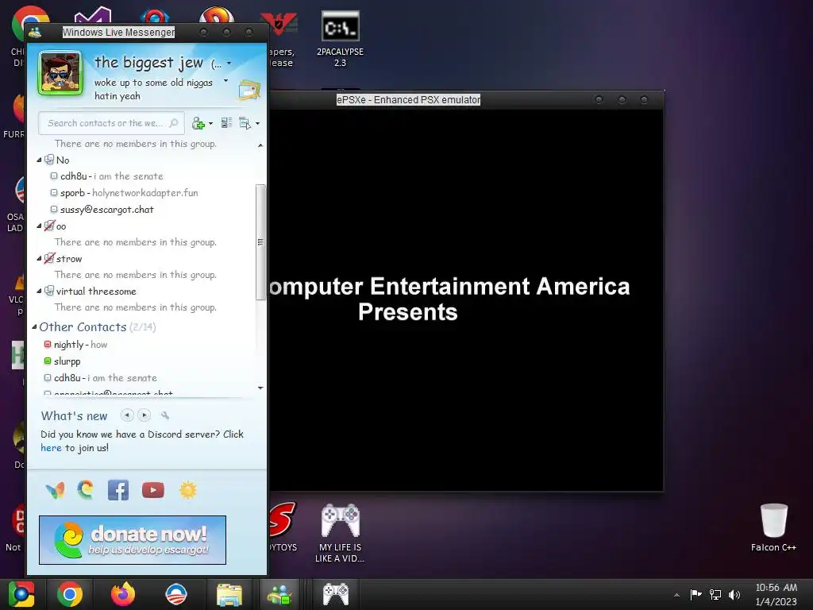Focus the Search contacts or the web field
This screenshot has height=610, width=813.
coord(111,123)
